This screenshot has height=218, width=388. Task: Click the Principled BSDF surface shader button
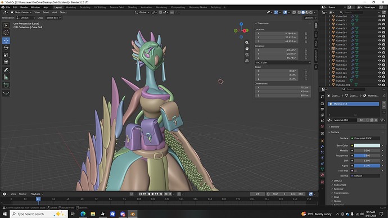pos(365,138)
